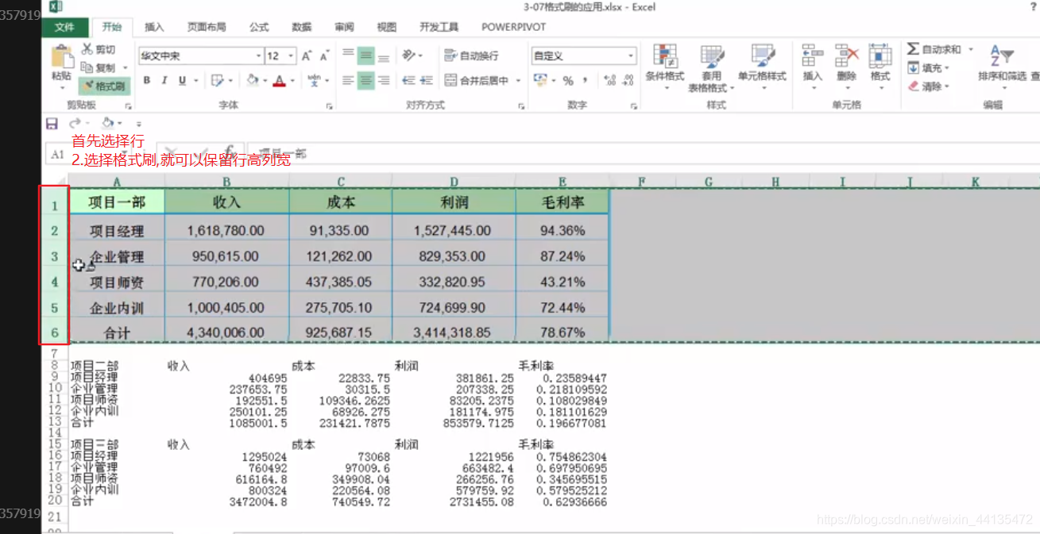Switch to the Insert (插入) tab
Screen dimensions: 1040x534
154,27
